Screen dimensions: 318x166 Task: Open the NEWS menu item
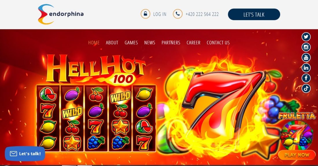(x=150, y=43)
